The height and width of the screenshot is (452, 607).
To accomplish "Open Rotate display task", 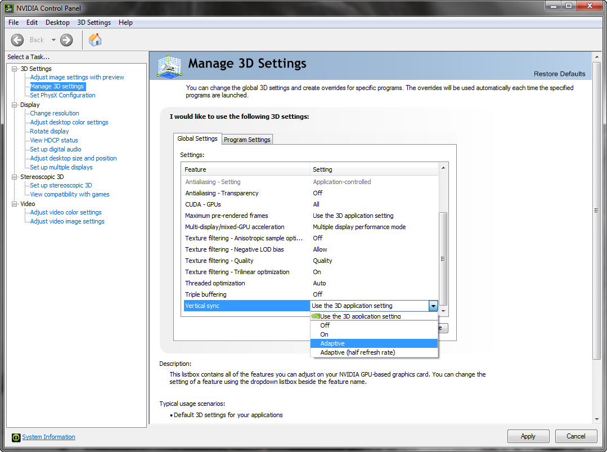I will (x=49, y=131).
